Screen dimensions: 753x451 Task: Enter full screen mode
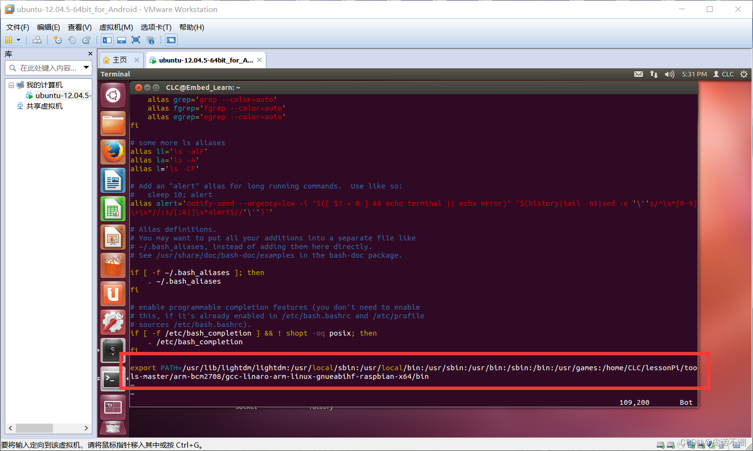[136, 40]
